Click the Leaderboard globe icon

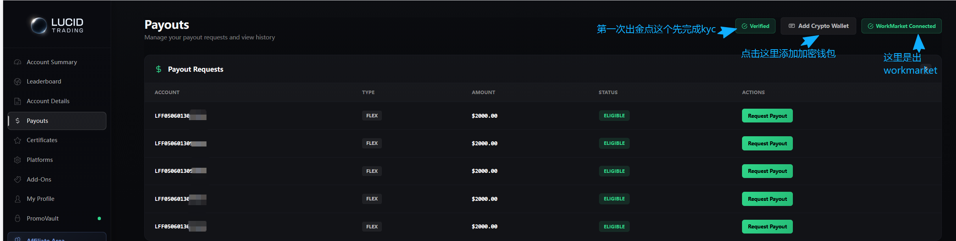click(17, 82)
